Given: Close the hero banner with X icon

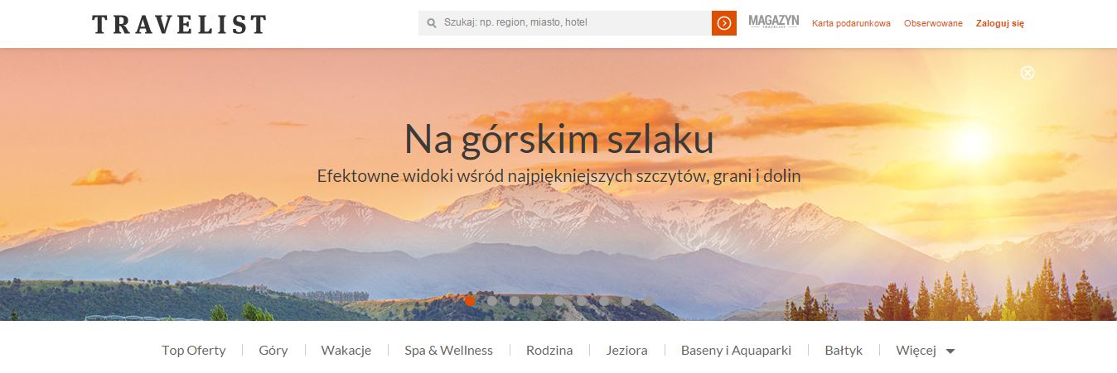Looking at the screenshot, I should pos(1028,73).
